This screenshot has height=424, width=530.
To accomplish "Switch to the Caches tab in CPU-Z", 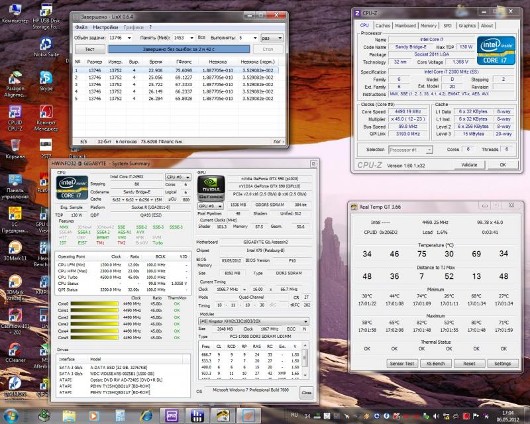I will point(383,25).
